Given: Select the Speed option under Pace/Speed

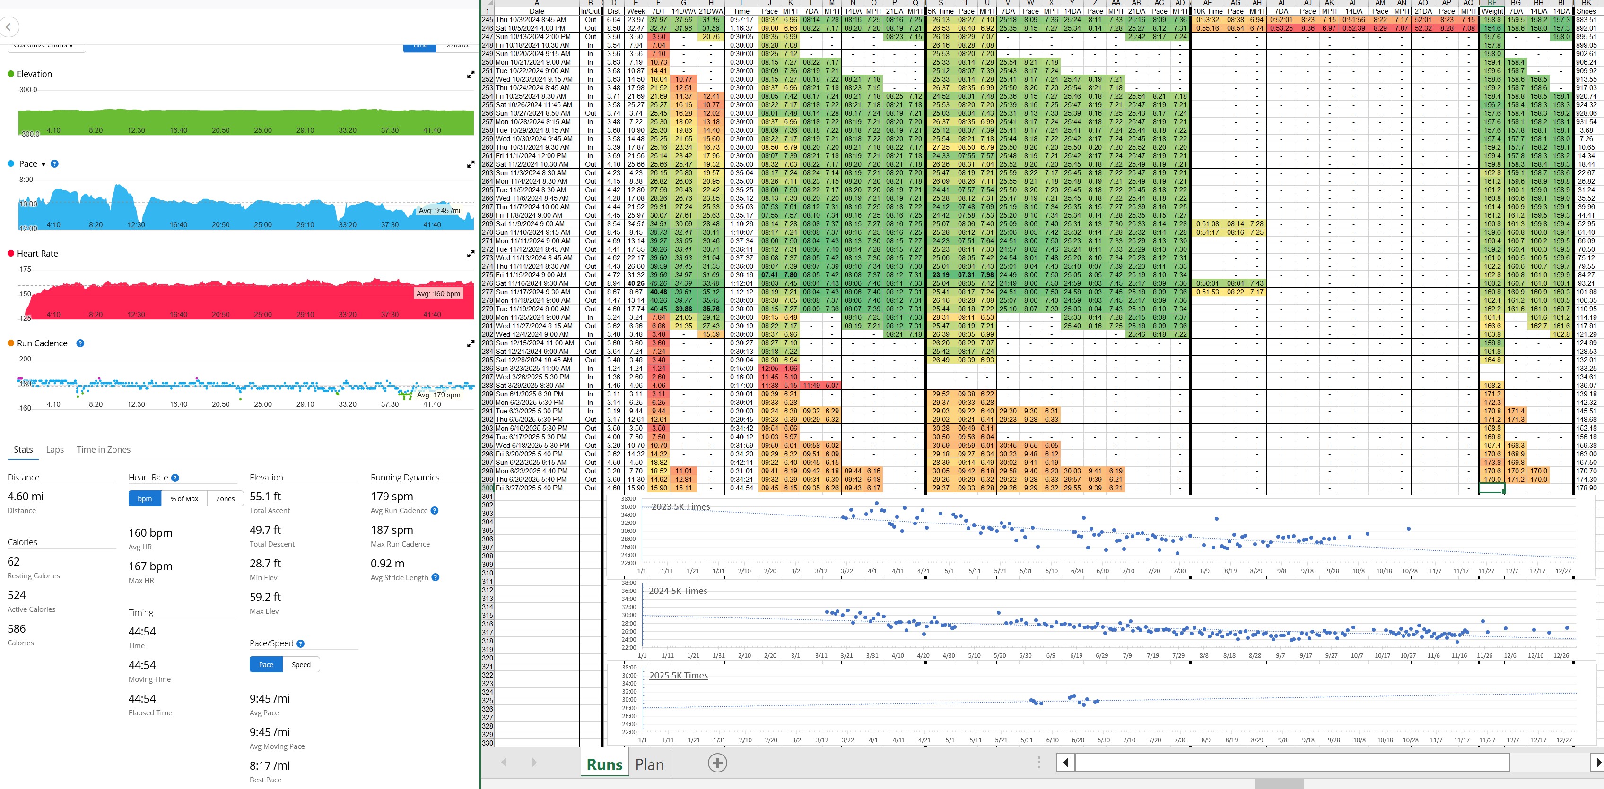Looking at the screenshot, I should click(301, 665).
